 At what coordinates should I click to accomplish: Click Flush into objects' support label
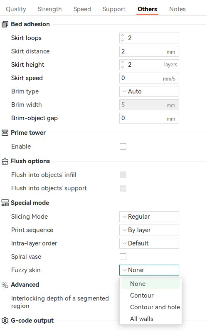click(x=49, y=188)
